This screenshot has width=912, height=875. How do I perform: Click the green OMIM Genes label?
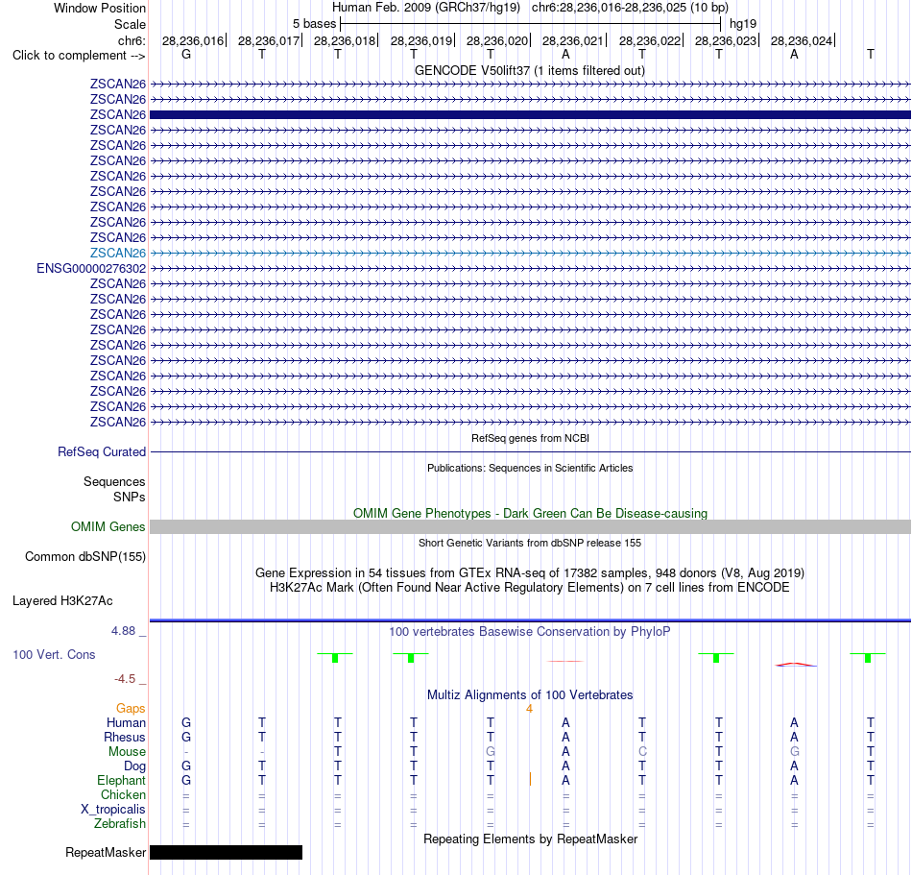[108, 526]
